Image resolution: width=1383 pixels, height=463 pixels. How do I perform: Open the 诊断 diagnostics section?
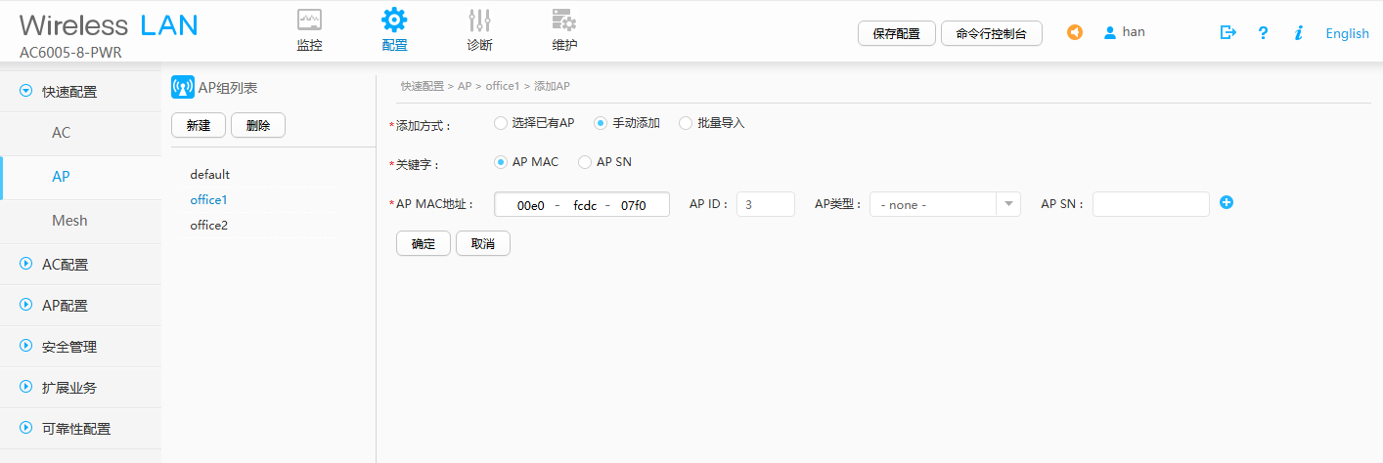point(479,30)
